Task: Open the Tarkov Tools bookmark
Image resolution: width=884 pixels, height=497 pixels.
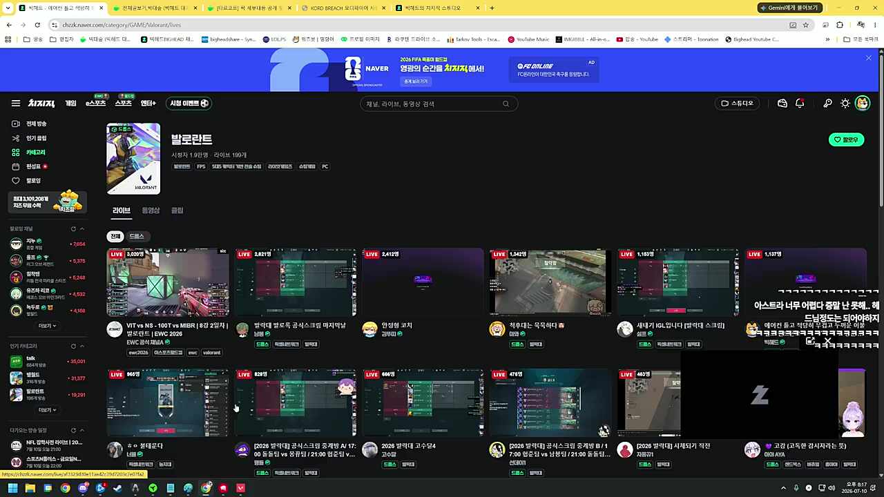Action: point(473,39)
